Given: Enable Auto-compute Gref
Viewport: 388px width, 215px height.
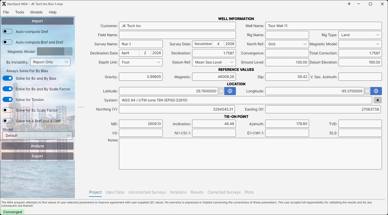Looking at the screenshot, I should coord(8,31).
